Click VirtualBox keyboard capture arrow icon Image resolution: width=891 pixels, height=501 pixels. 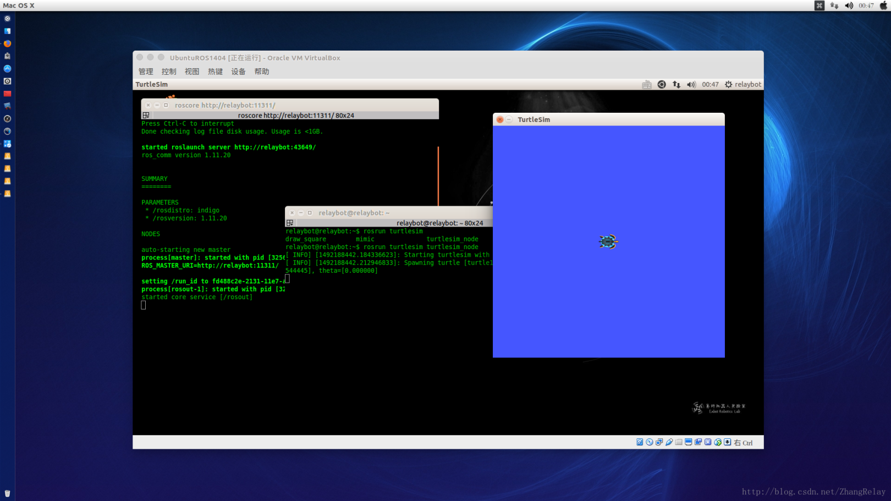click(x=727, y=442)
